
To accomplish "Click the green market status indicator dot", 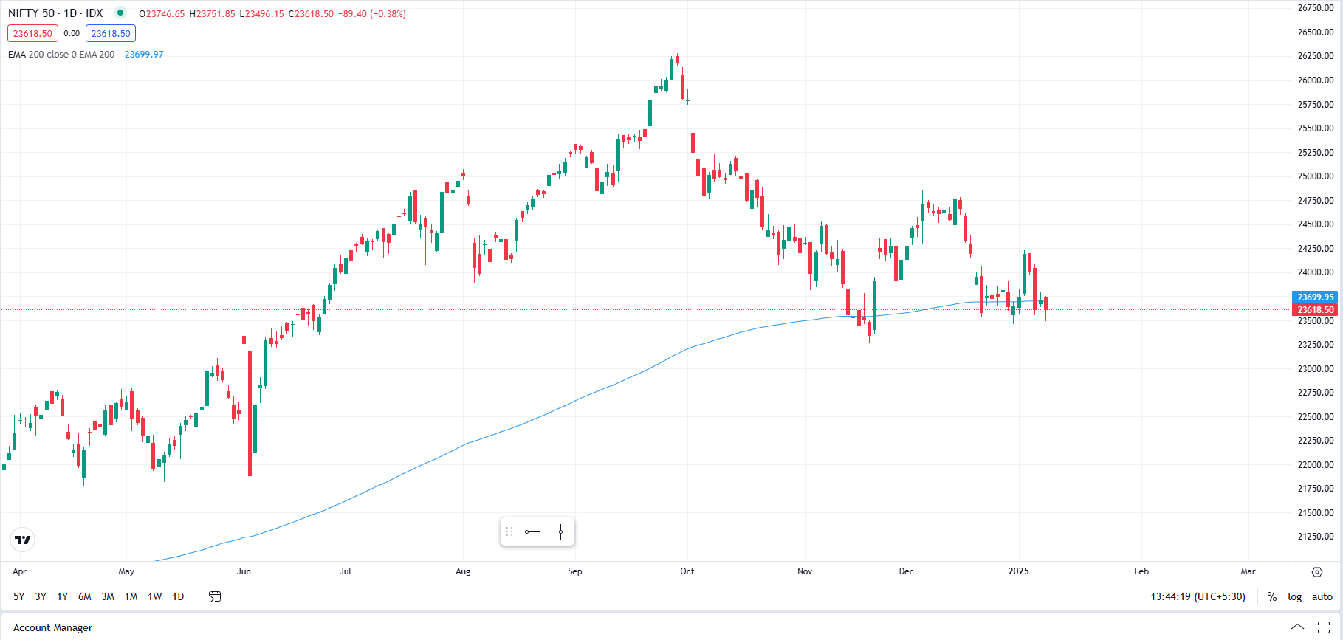I will coord(120,13).
